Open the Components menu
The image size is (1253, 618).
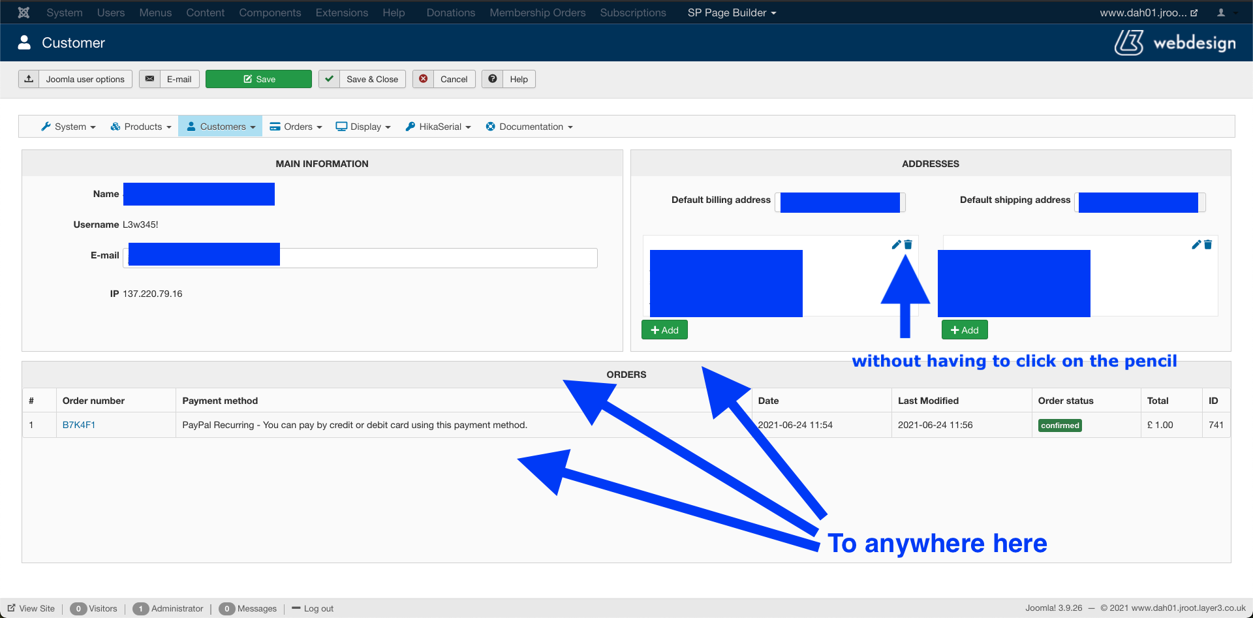270,12
